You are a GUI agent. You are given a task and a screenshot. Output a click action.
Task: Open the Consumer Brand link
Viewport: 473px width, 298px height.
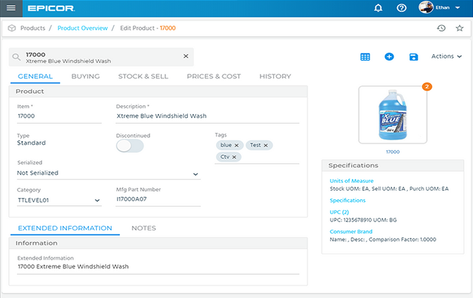coord(351,232)
